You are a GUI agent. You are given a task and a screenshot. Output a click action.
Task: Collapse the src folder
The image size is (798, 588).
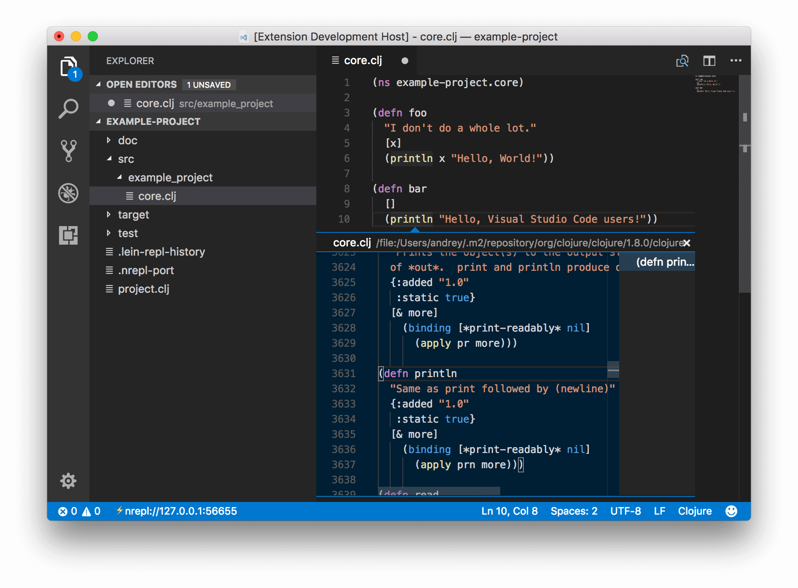(x=109, y=159)
